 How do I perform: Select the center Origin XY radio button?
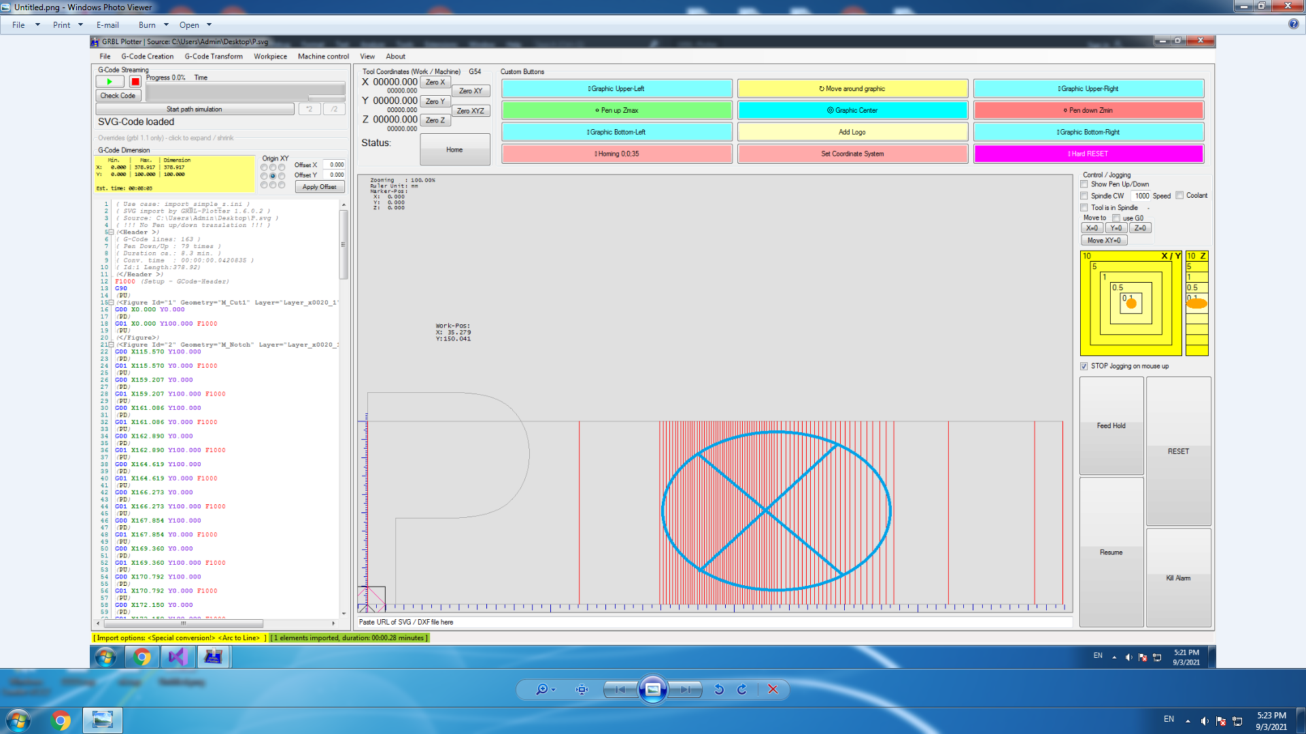coord(273,175)
